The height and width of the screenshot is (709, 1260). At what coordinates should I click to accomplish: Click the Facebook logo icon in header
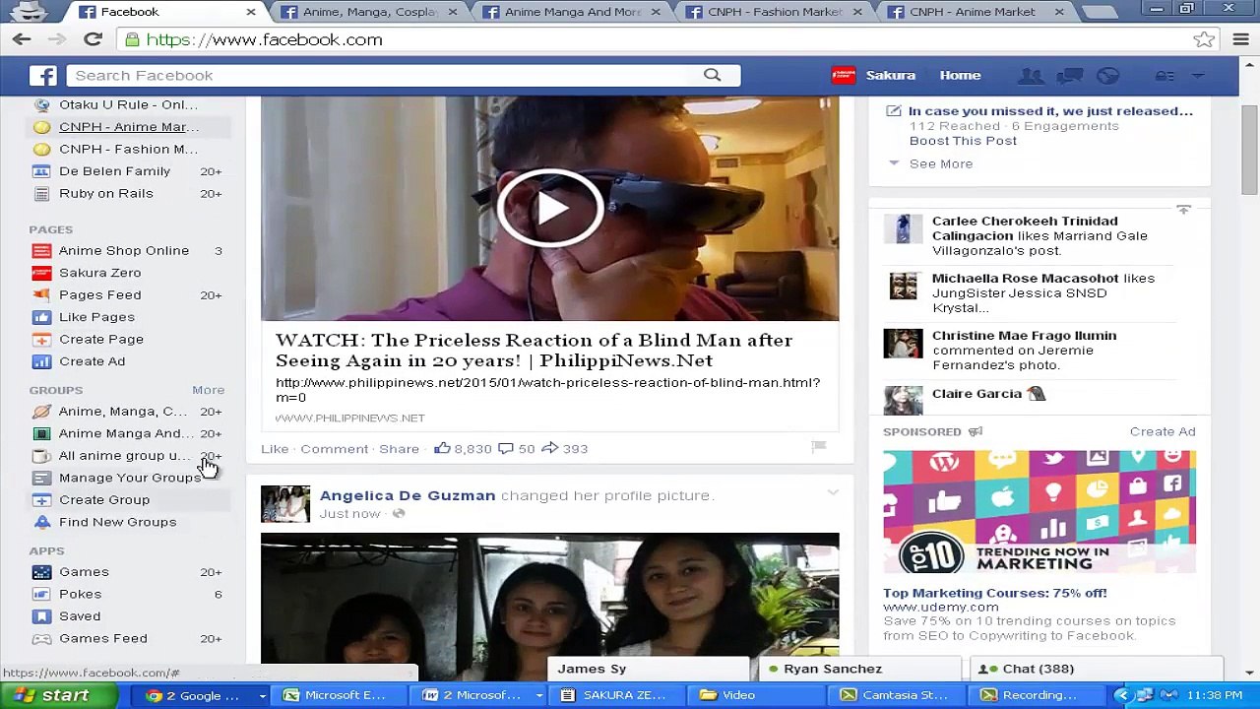[x=42, y=76]
